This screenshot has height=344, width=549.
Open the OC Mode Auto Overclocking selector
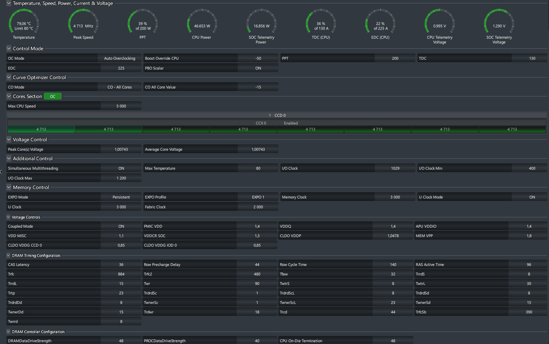click(120, 58)
